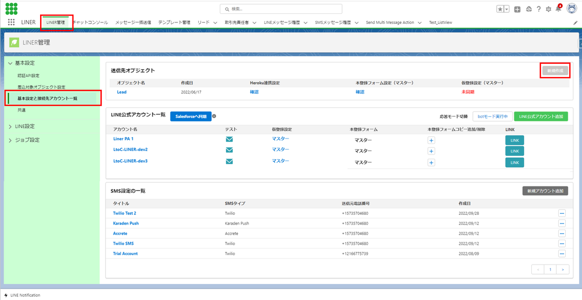Expand the LINEメッセージ履歴 tab dropdown

tap(306, 23)
